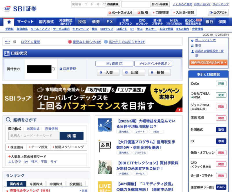Click the 住信SBIネット銀行 ログイン button
232x192 pixels.
point(221,187)
